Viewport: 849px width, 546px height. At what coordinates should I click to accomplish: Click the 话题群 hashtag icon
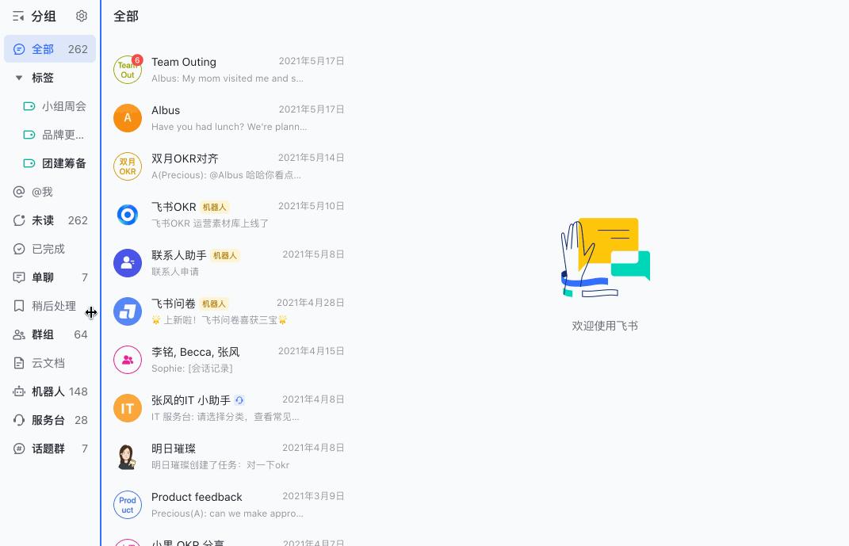coord(19,449)
